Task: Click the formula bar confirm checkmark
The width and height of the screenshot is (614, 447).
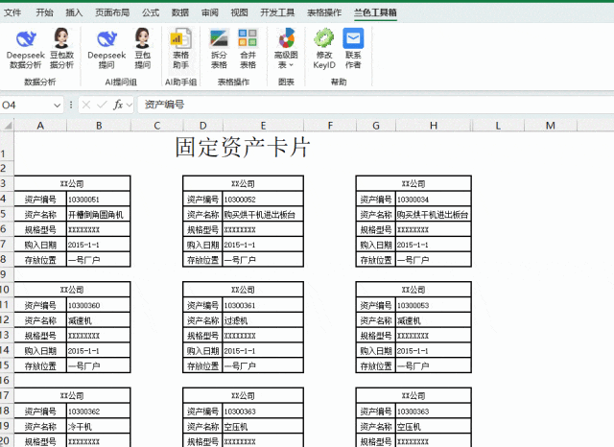Action: coord(102,105)
